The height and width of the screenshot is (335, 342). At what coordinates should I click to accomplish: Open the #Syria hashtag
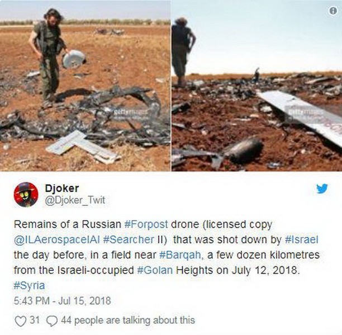[x=29, y=285]
